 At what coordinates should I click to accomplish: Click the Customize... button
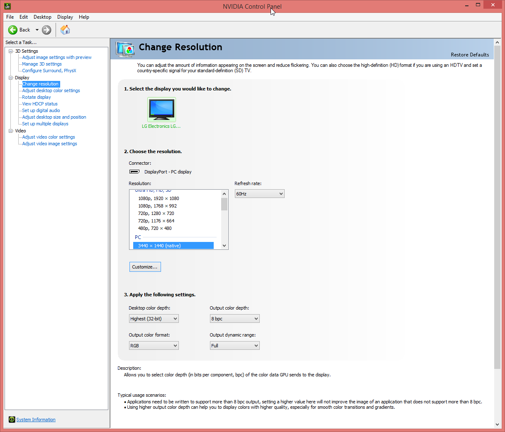coord(145,267)
